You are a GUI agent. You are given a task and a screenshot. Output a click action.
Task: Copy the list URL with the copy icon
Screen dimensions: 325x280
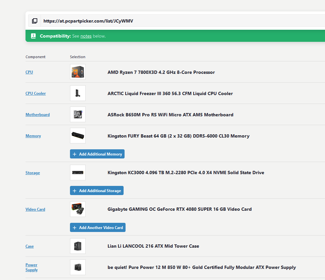pos(34,21)
